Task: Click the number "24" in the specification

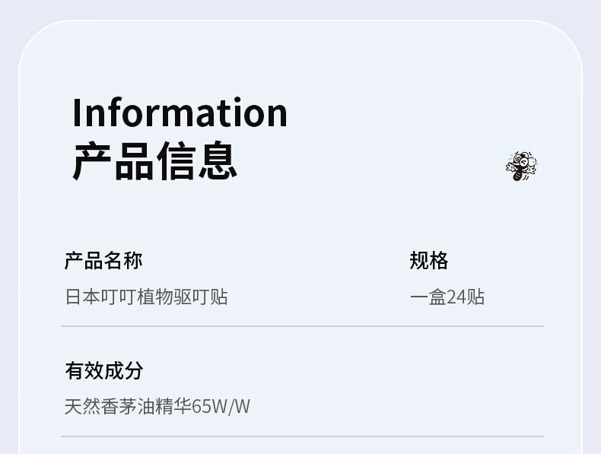Action: pyautogui.click(x=456, y=297)
